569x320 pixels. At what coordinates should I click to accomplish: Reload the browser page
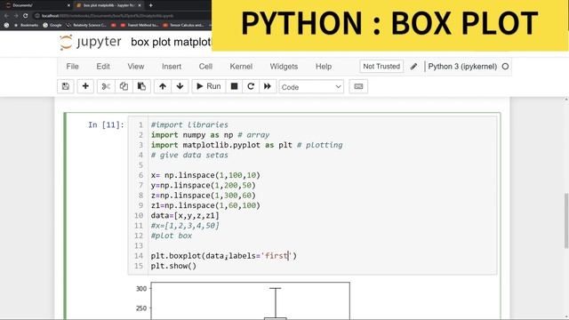[26, 16]
